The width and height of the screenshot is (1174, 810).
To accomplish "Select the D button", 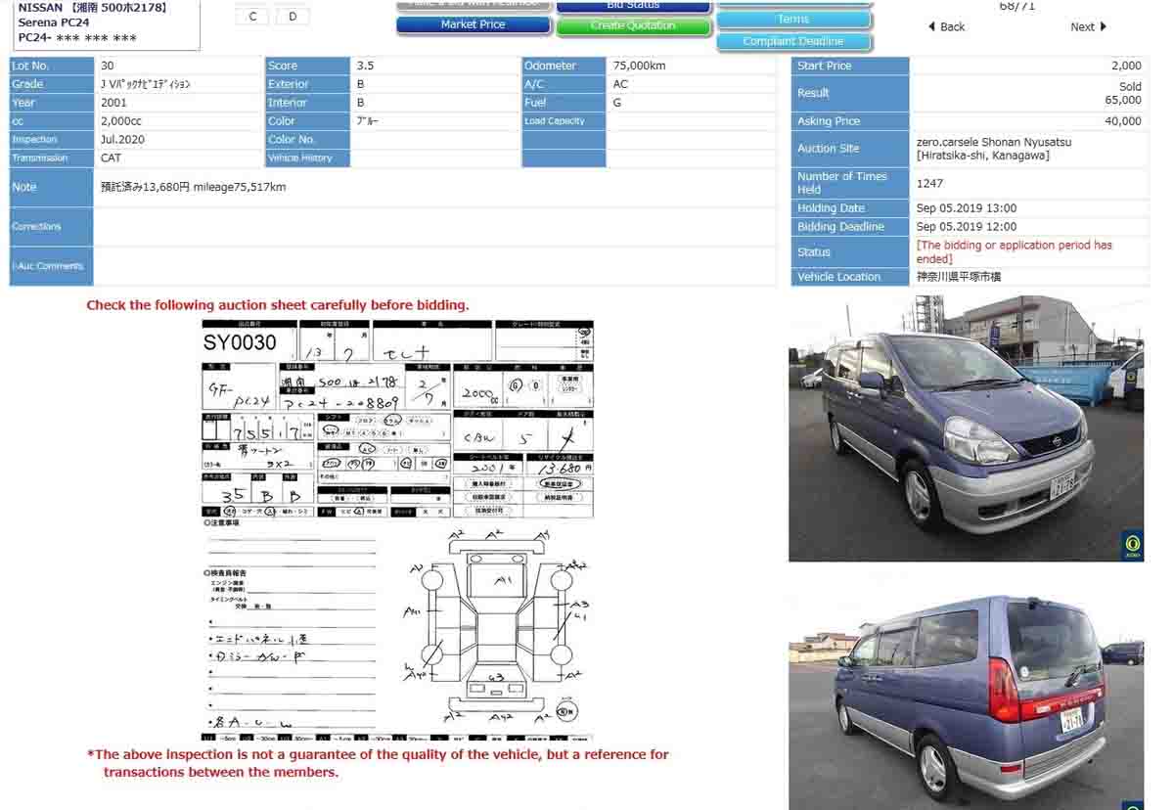I will (x=293, y=16).
